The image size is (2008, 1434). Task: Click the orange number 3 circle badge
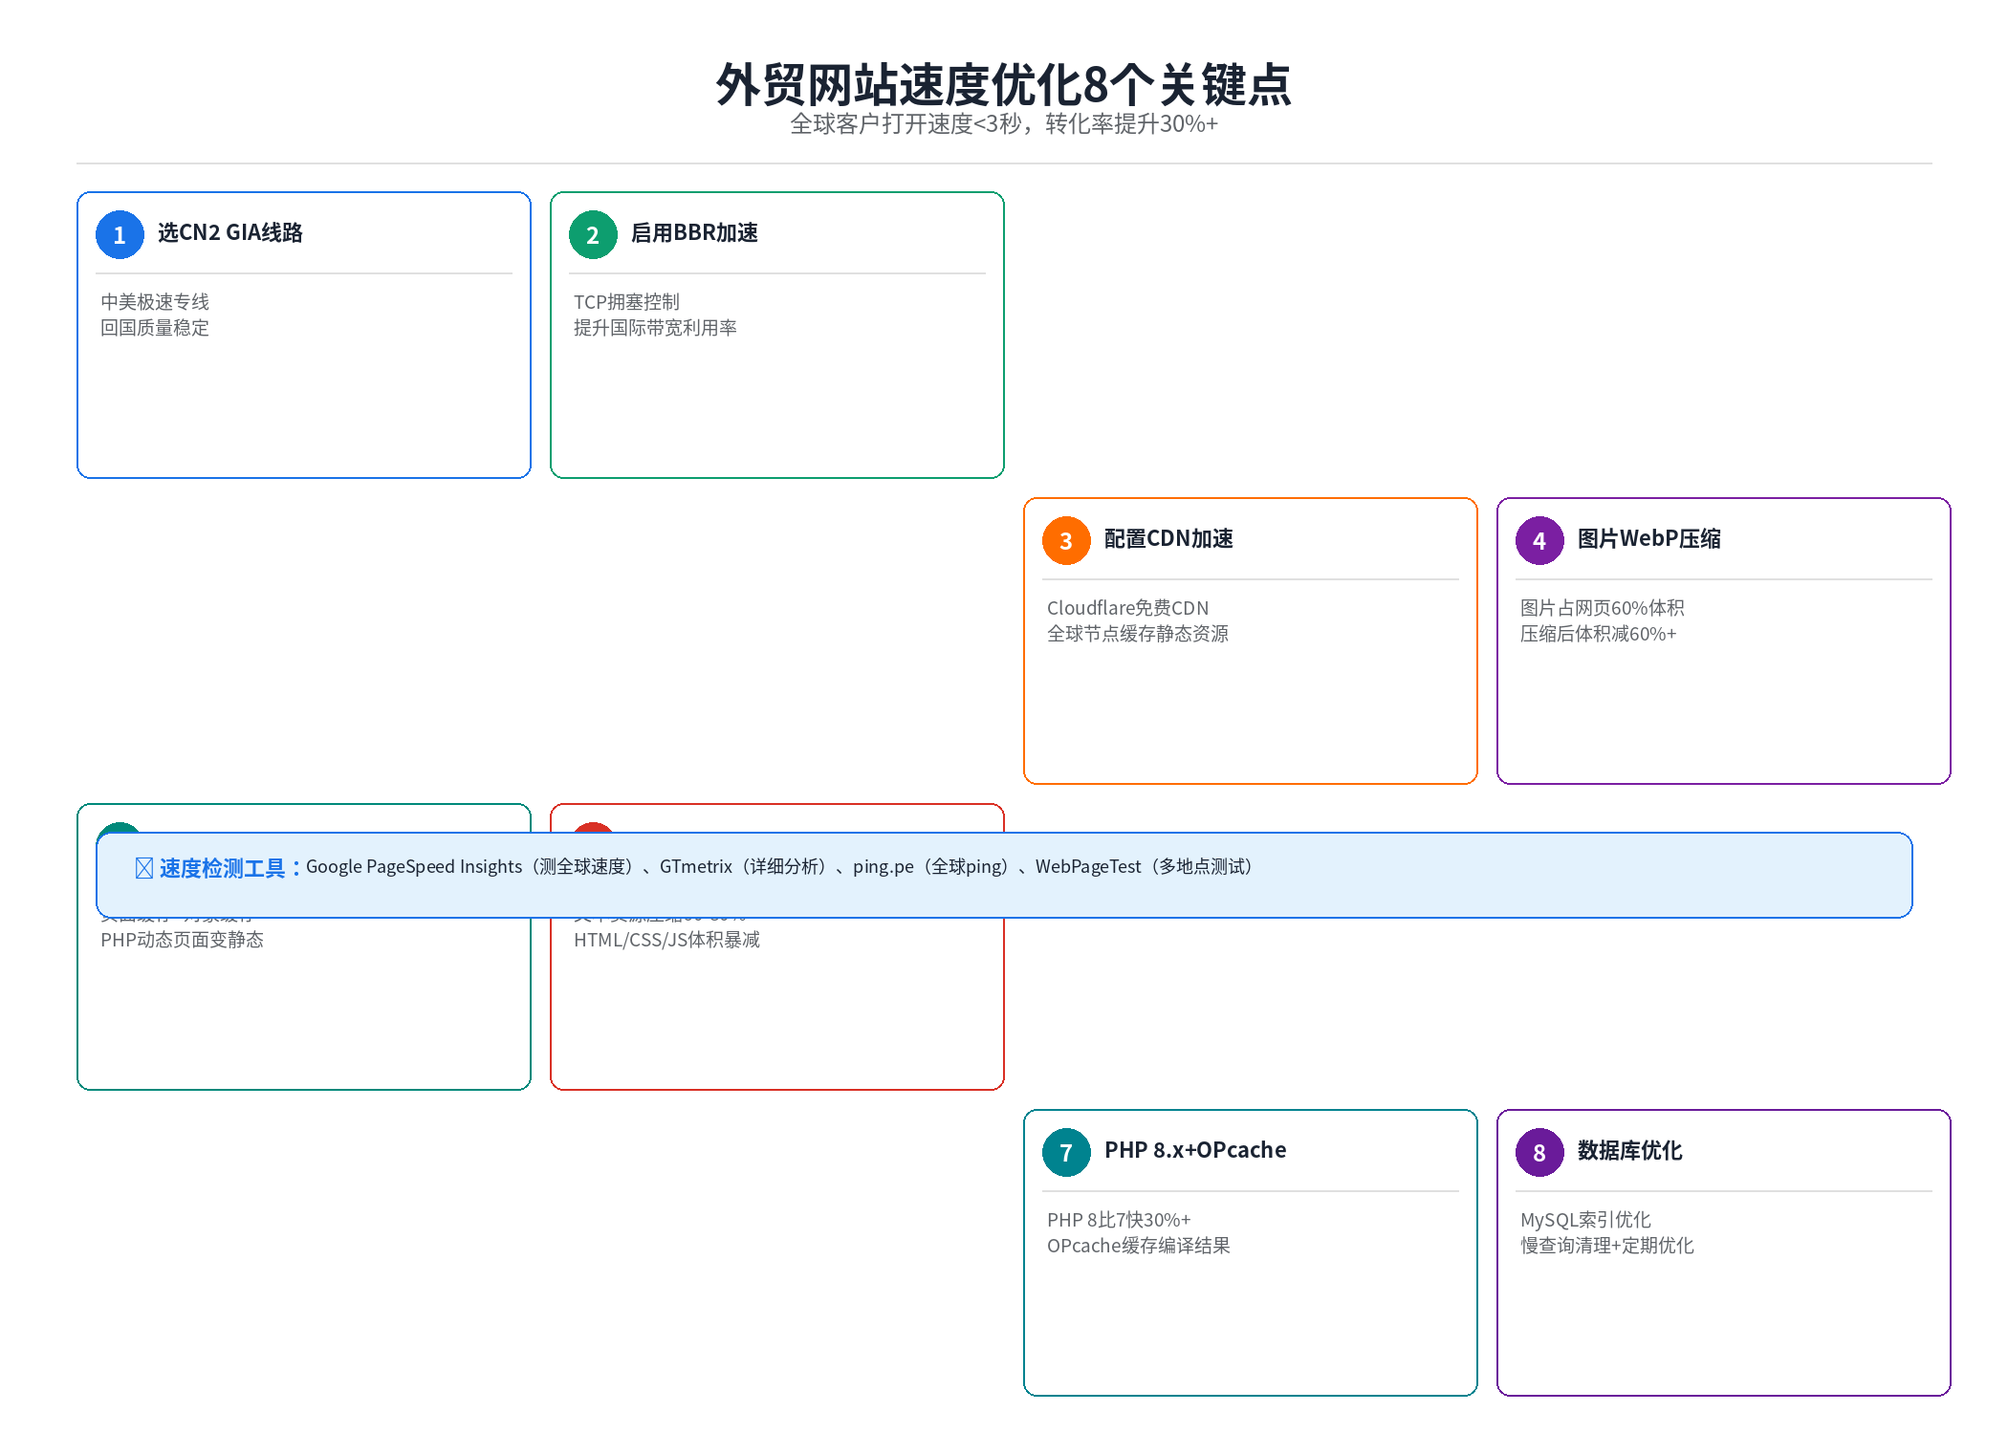click(1066, 541)
